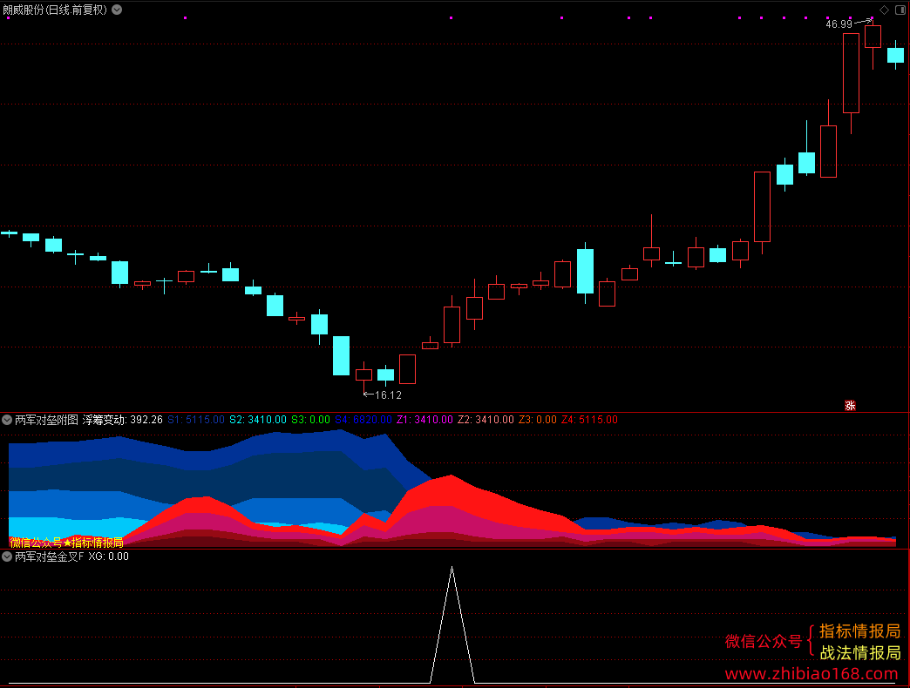Click the peak of the white XG signal spike
The image size is (910, 688).
452,568
